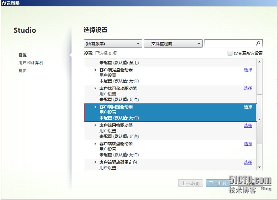Go to 用户和计算机 step in sidebar
The height and width of the screenshot is (200, 278).
click(31, 63)
